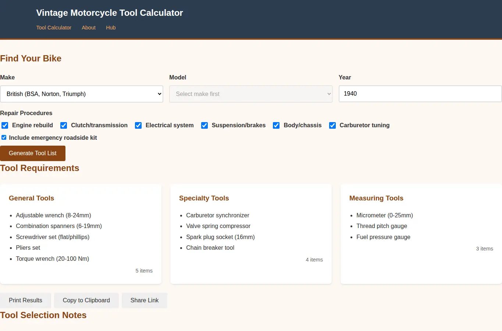This screenshot has width=502, height=331.
Task: Uncheck the Clutch/transmission checkbox
Action: tap(64, 125)
